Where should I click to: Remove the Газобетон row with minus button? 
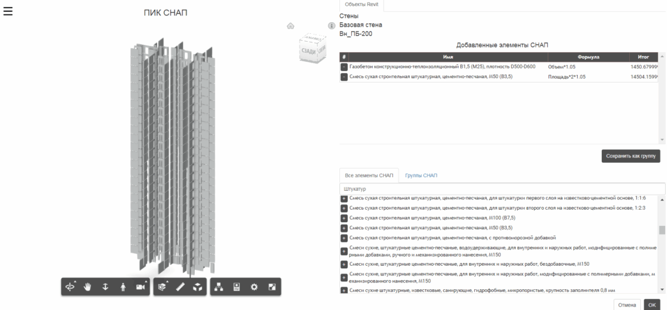pyautogui.click(x=344, y=67)
